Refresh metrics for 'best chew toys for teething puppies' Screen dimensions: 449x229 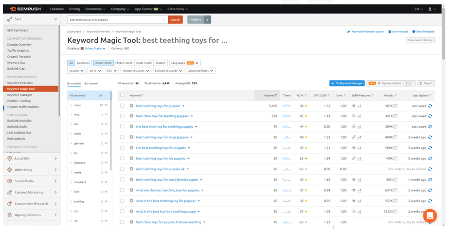coord(430,116)
